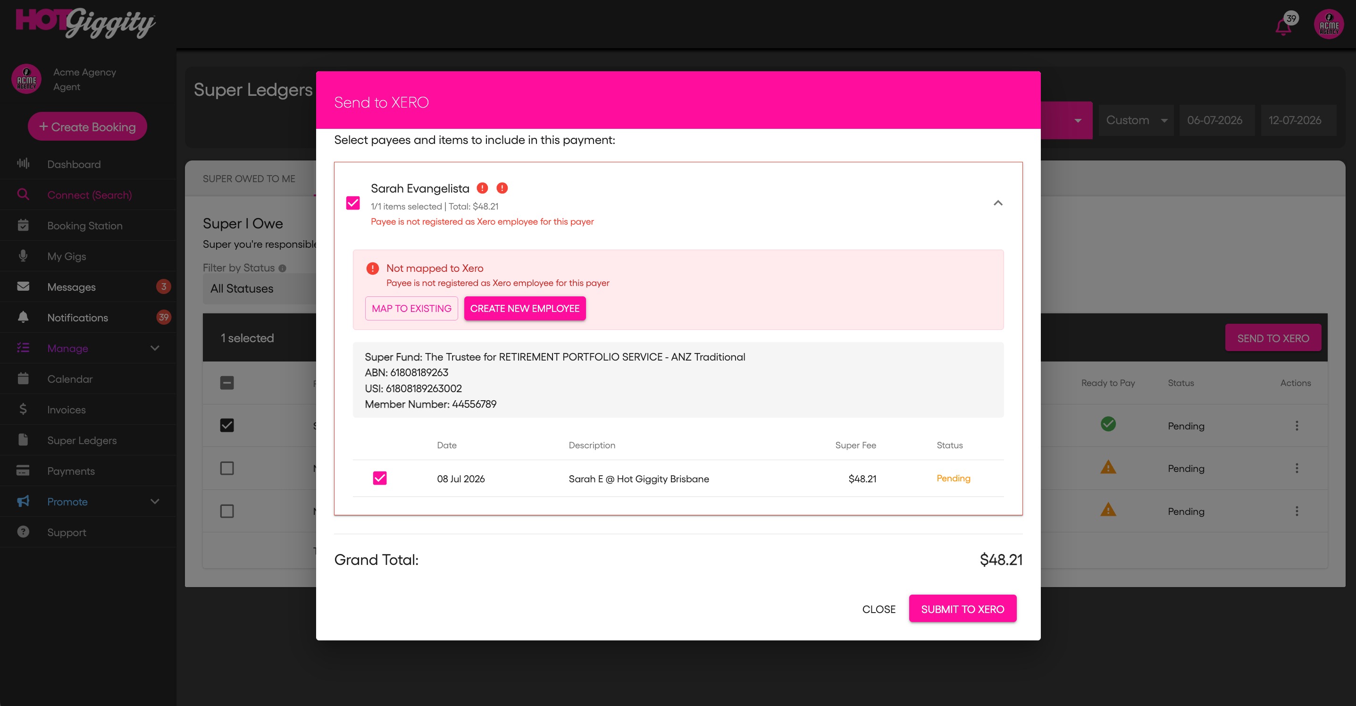This screenshot has height=706, width=1356.
Task: Click the Grand Total amount $48.21
Action: pyautogui.click(x=1001, y=560)
